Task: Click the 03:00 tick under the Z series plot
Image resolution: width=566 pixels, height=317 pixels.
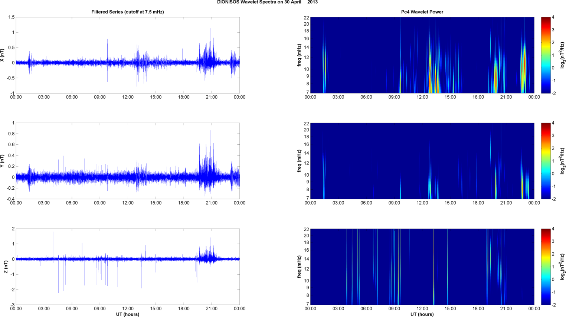Action: (x=44, y=309)
